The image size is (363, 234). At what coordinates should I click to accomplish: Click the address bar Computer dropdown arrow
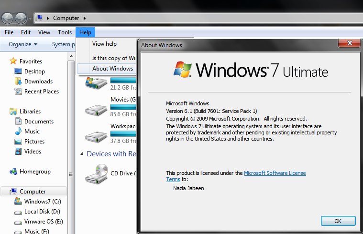click(85, 18)
